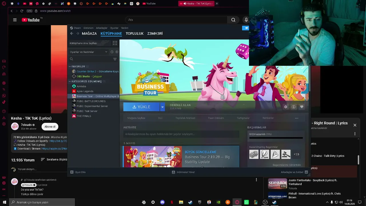Collapse the FAVORİLER category
The image size is (366, 206).
click(69, 66)
